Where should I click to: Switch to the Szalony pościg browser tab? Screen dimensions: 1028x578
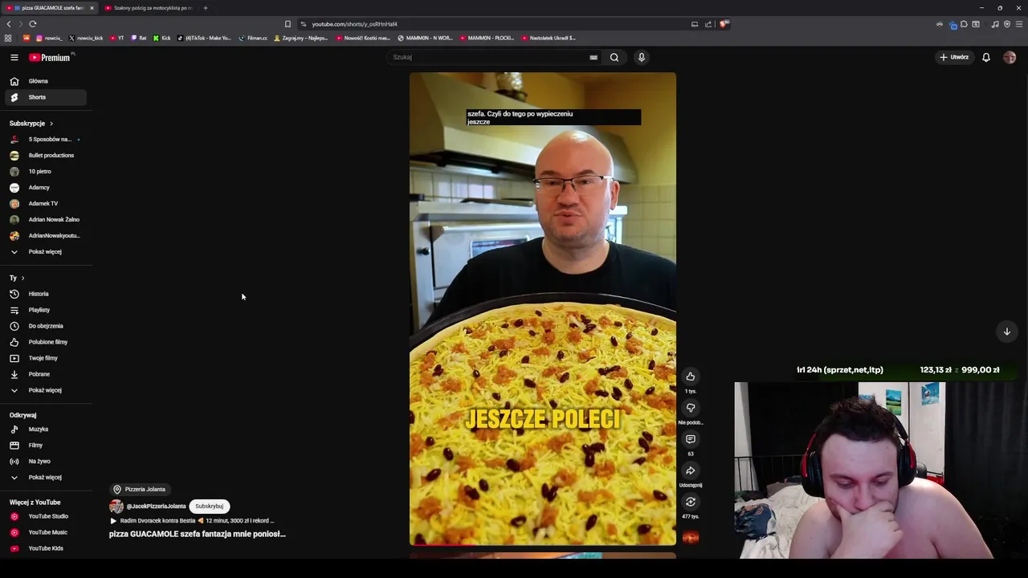click(x=149, y=8)
